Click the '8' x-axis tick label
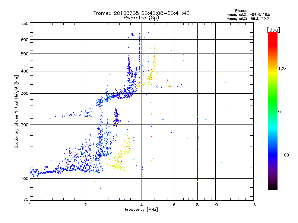 click(x=197, y=205)
